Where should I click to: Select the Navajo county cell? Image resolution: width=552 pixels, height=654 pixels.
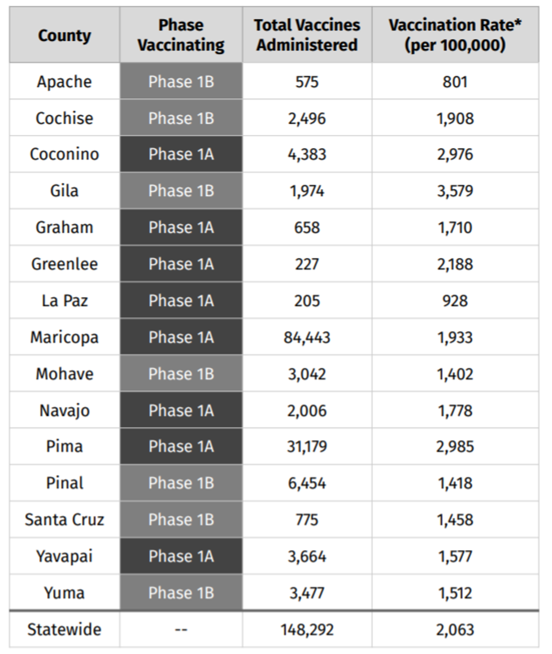pyautogui.click(x=64, y=411)
